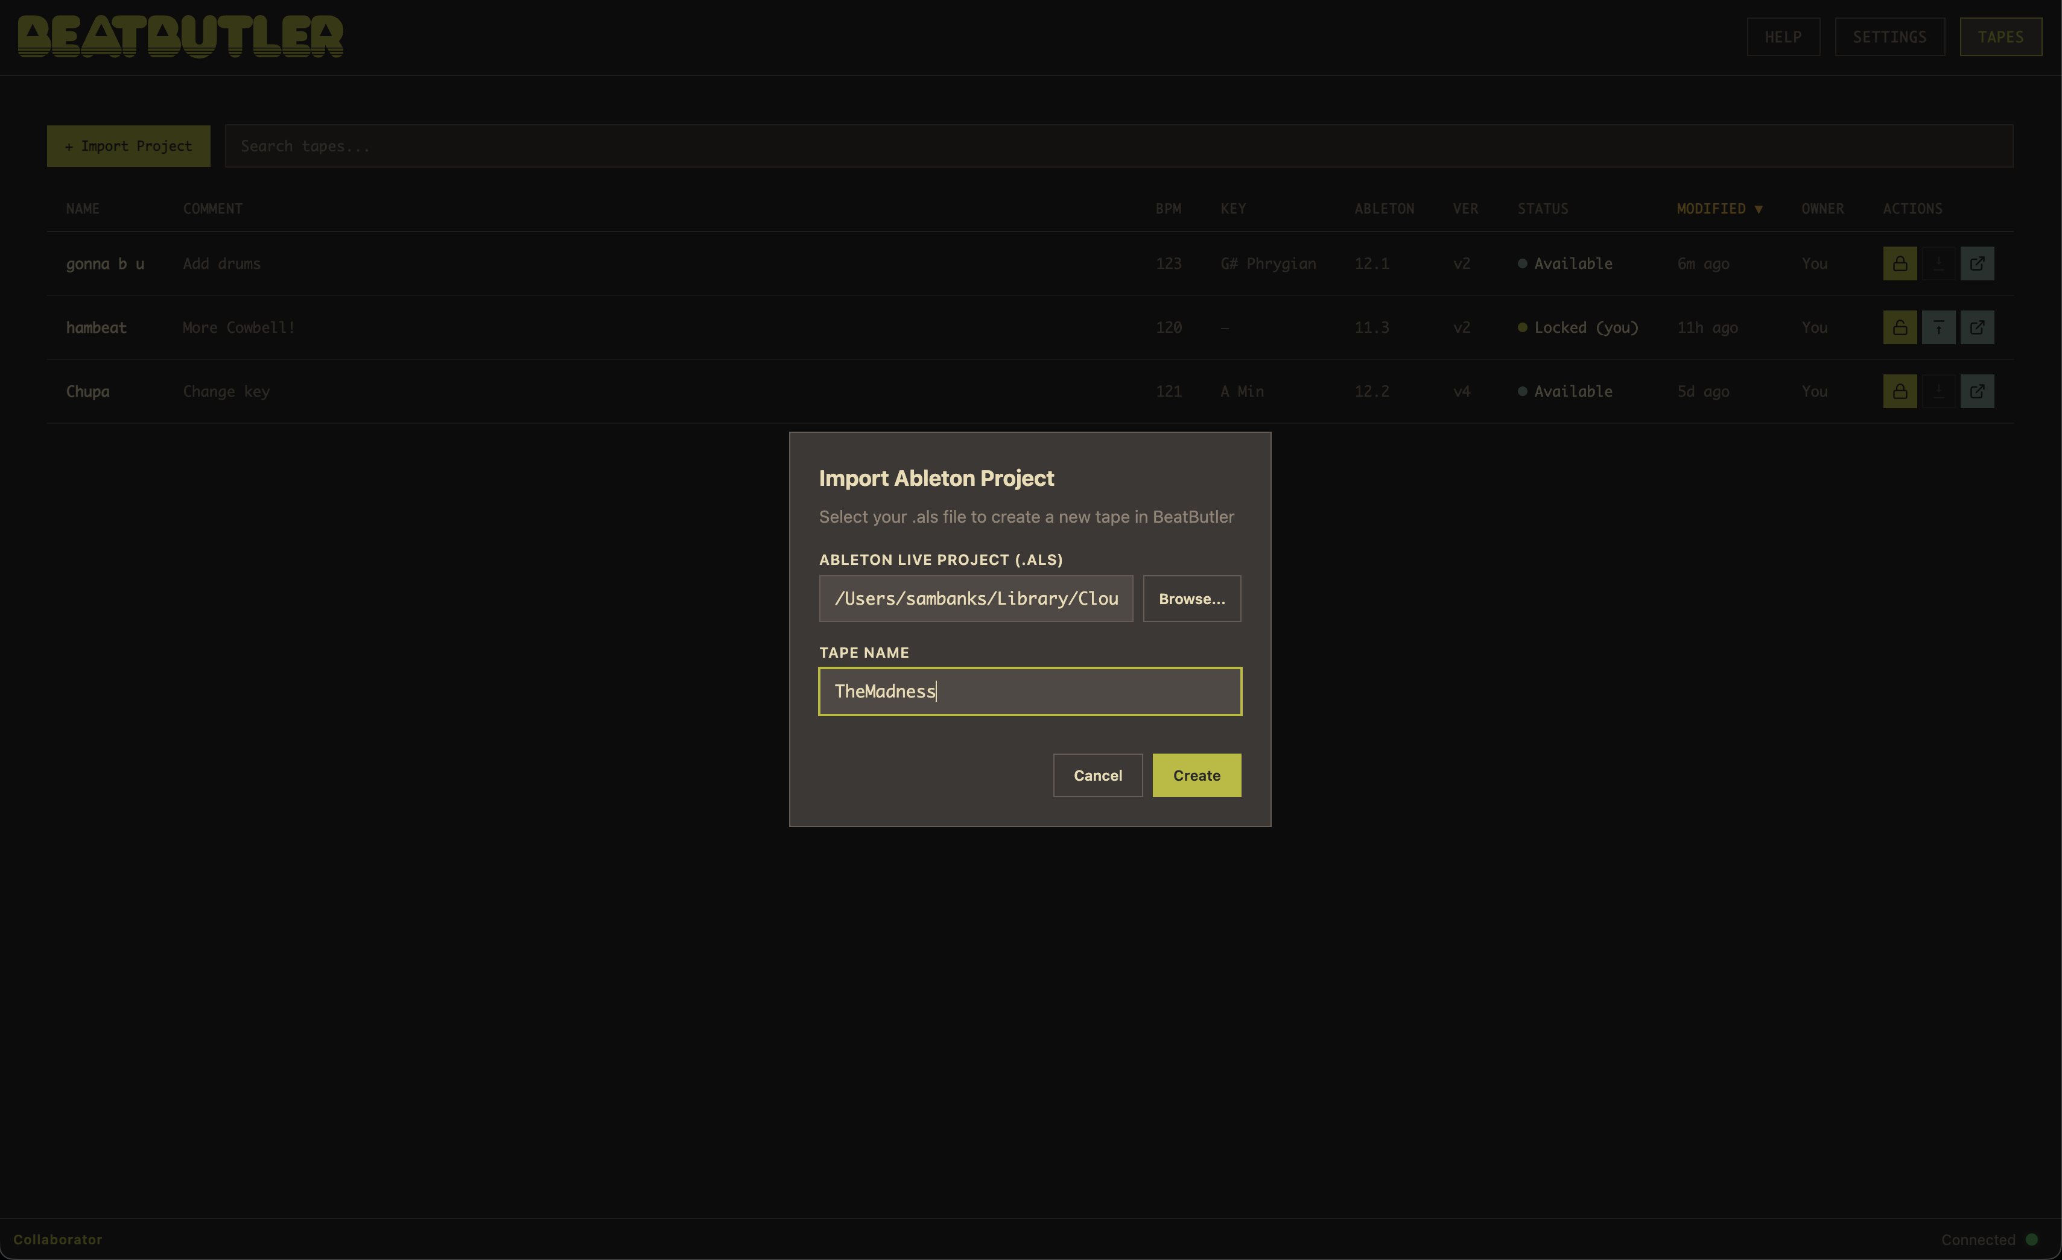Click the download icon for gonna b u
Screen dimensions: 2062x1260
(1938, 263)
